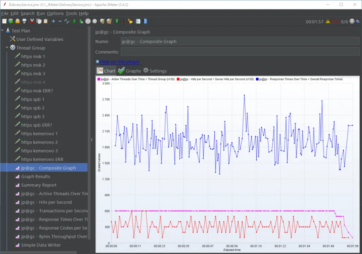
Task: Click the Stop test toolbar icon
Action: pos(88,21)
